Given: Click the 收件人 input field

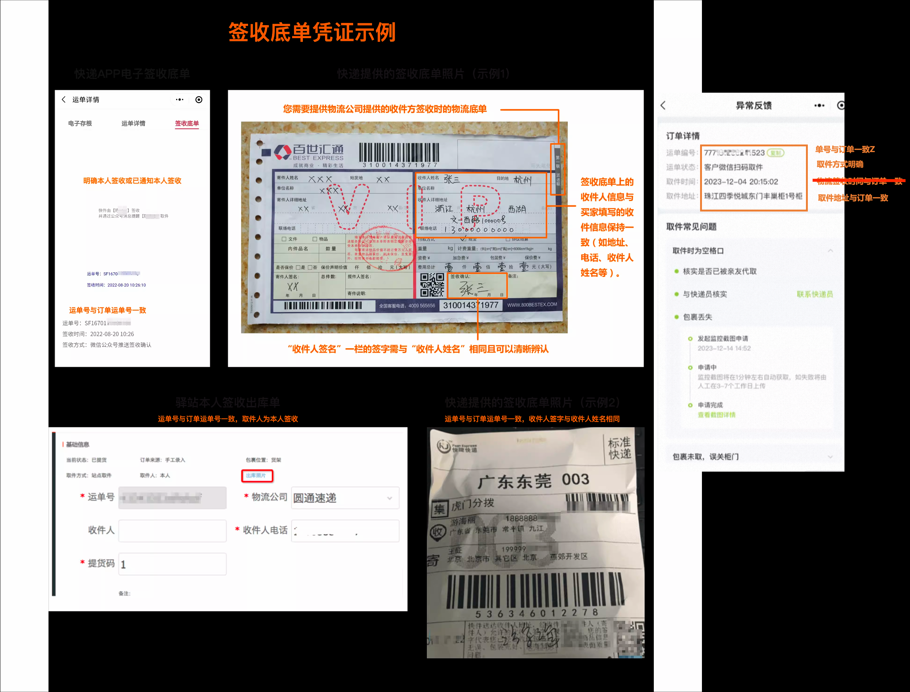Looking at the screenshot, I should click(x=172, y=531).
